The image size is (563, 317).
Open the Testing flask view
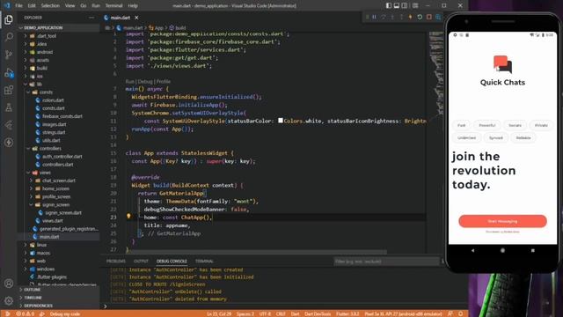click(x=9, y=107)
